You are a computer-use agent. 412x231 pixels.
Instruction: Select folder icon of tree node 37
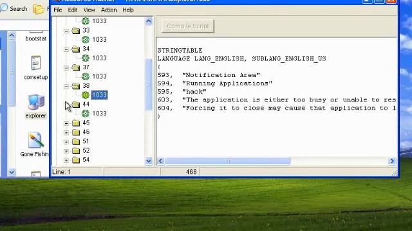(x=76, y=67)
